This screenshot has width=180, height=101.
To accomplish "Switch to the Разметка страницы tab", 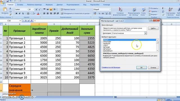I will click(x=34, y=5).
